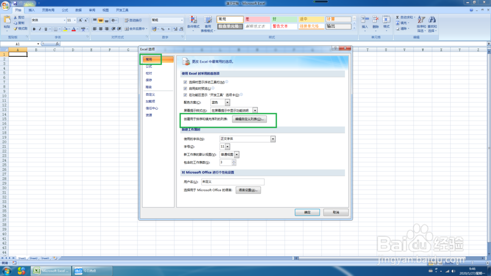Click the increase font size icon
491x276 pixels.
(80, 20)
